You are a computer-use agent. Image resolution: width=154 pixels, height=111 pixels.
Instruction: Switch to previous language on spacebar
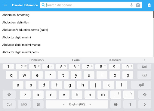point(64,104)
